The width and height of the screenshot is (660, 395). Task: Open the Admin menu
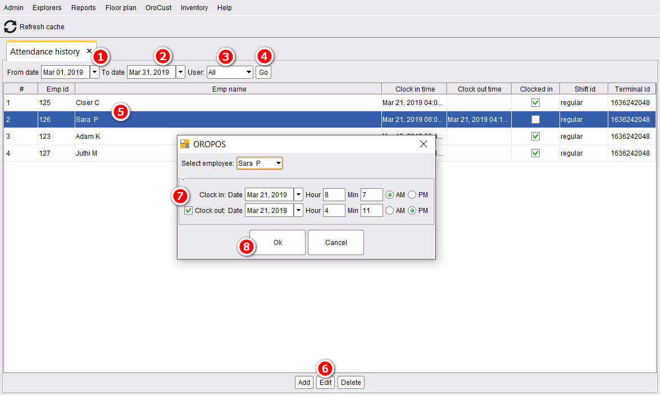coord(13,7)
